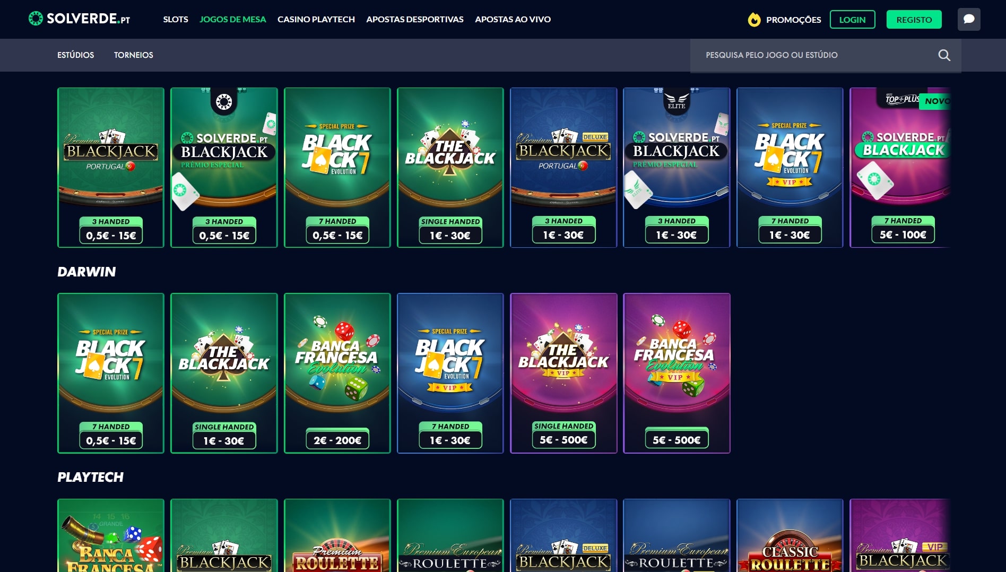This screenshot has width=1006, height=572.
Task: Open the new Top+Plus Solverde Blackjack game
Action: [x=900, y=168]
